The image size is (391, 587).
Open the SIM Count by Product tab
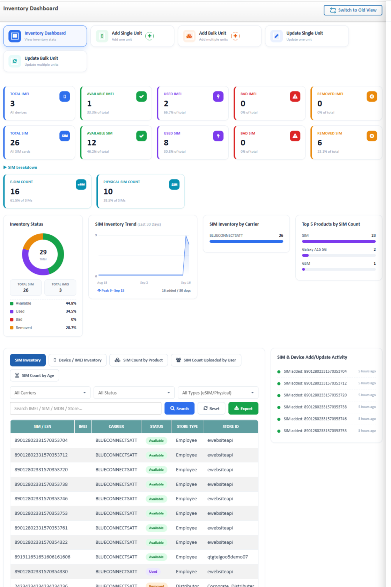click(139, 360)
